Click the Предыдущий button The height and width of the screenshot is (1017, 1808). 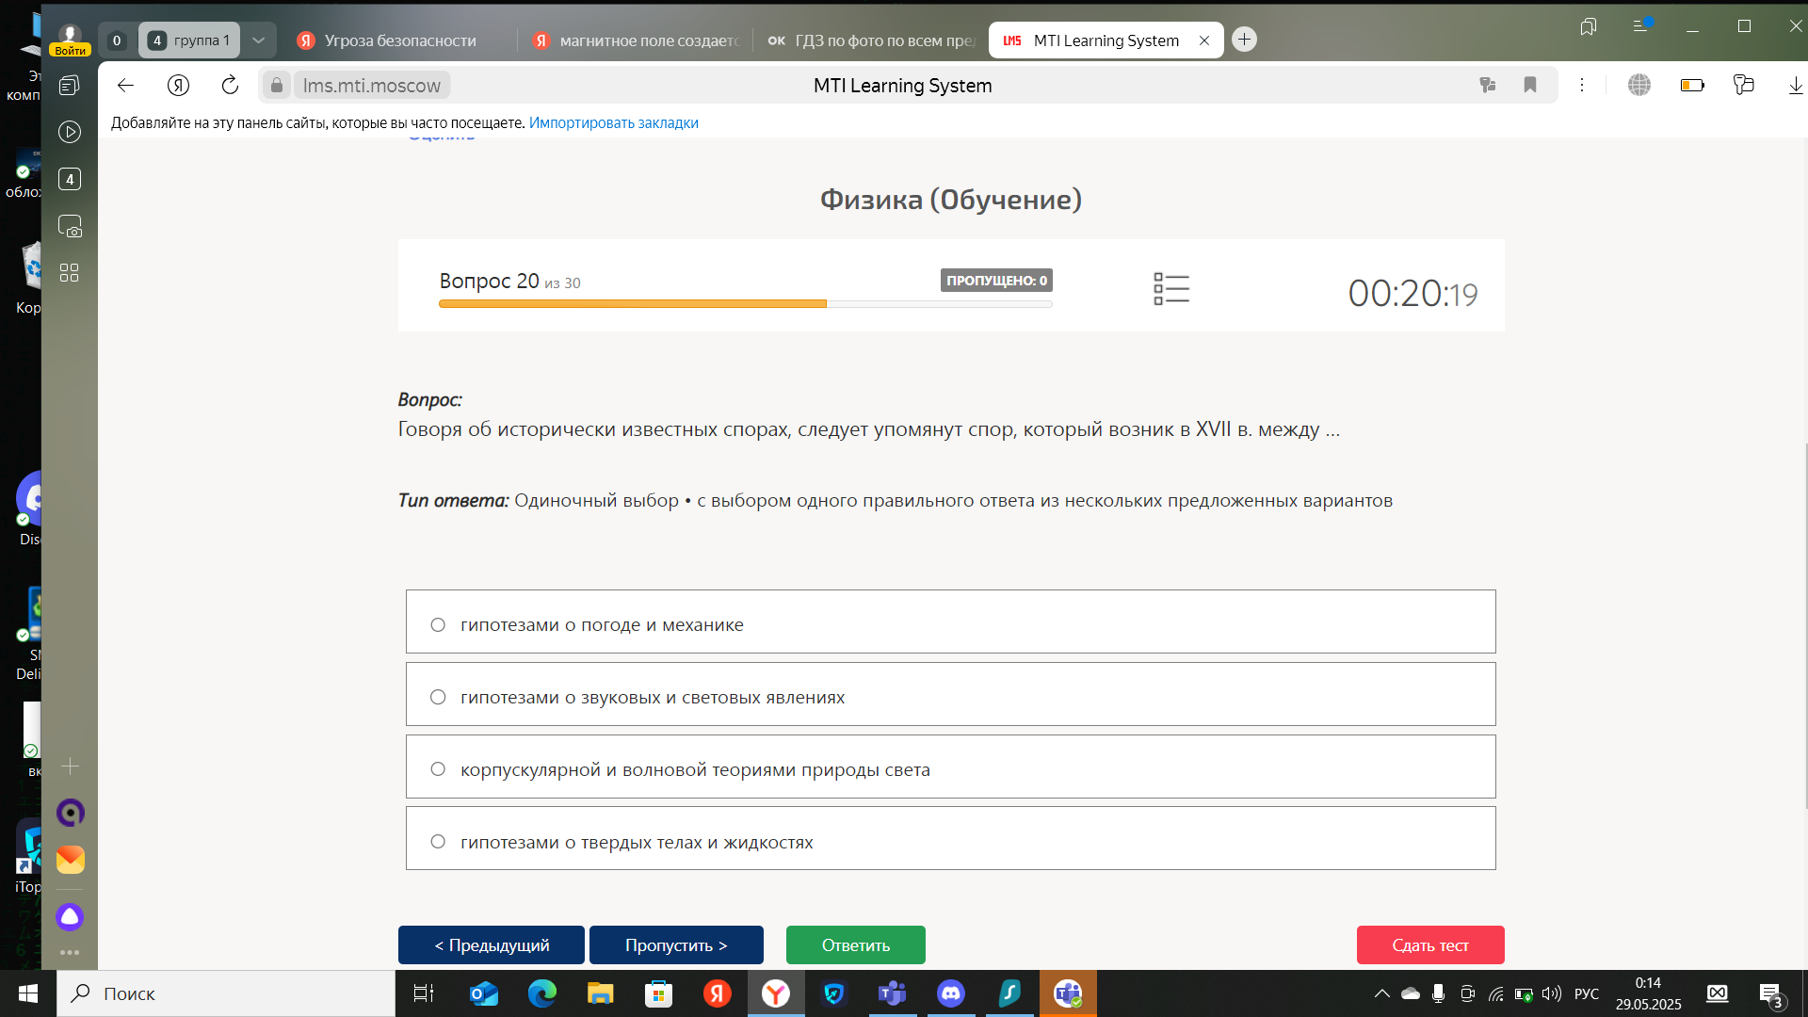[x=491, y=944]
